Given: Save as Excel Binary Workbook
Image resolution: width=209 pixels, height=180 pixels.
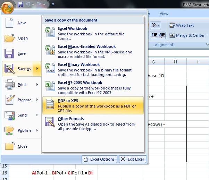Looking at the screenshot, I should (x=93, y=69).
